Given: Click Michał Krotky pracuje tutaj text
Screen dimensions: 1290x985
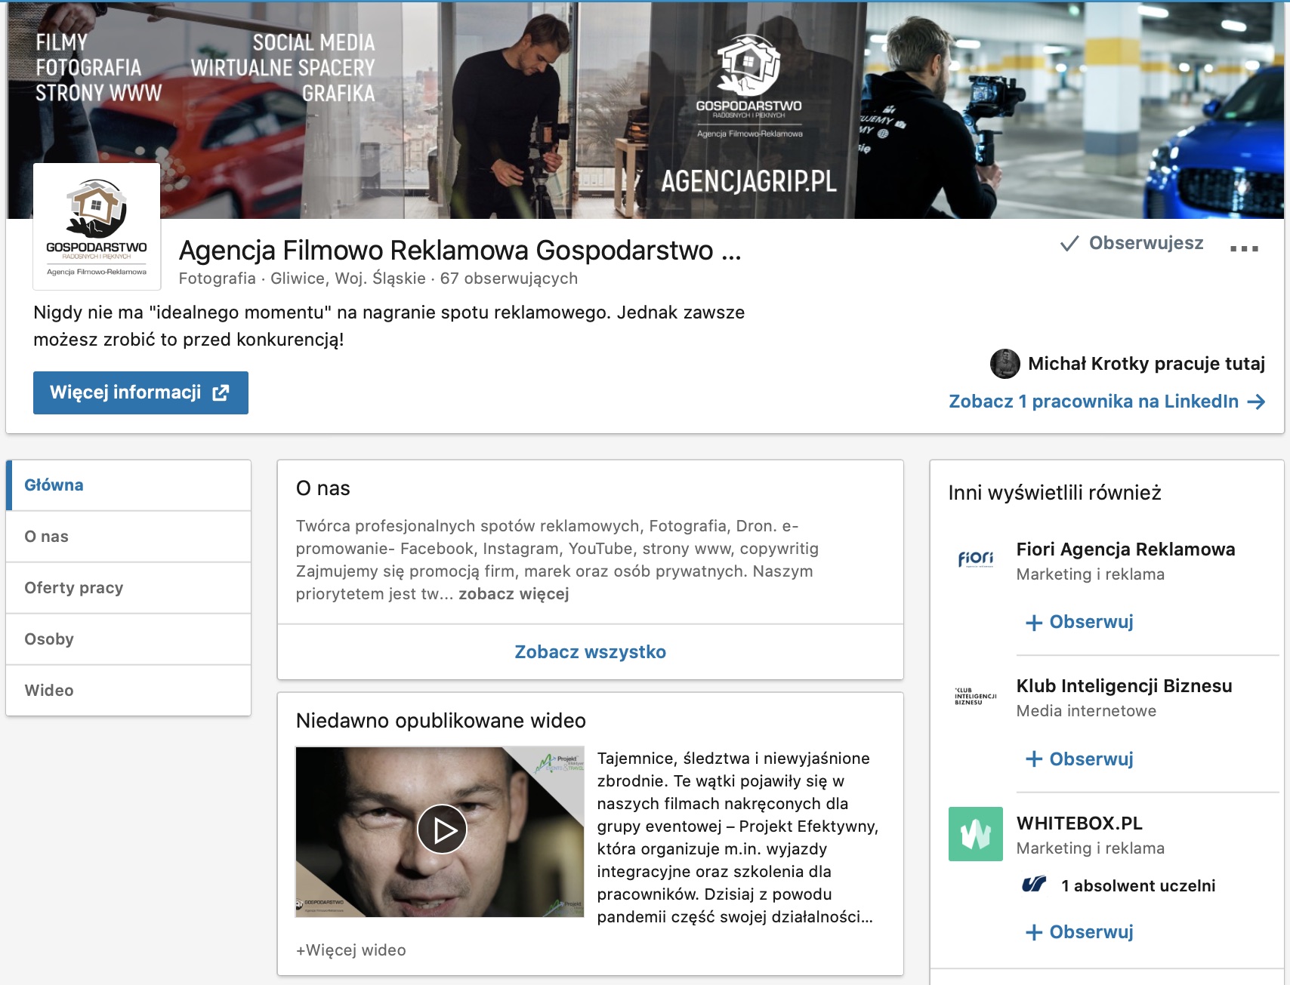Looking at the screenshot, I should click(1146, 364).
